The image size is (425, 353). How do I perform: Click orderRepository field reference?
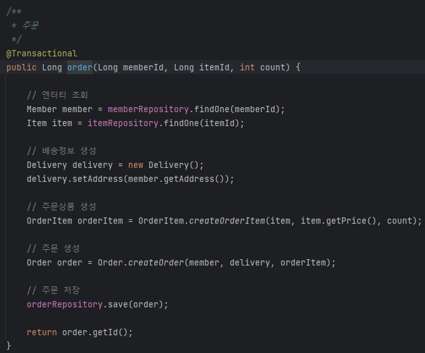pos(65,305)
